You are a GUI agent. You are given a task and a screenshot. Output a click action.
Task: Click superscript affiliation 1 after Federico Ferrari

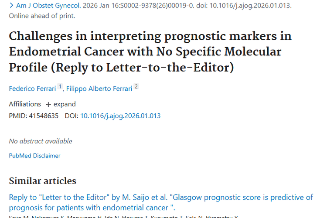point(60,87)
